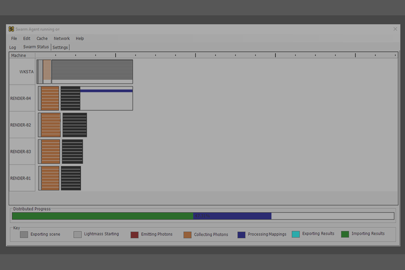Click the green Importing Results swatch
Image resolution: width=405 pixels, height=270 pixels.
[x=345, y=234]
